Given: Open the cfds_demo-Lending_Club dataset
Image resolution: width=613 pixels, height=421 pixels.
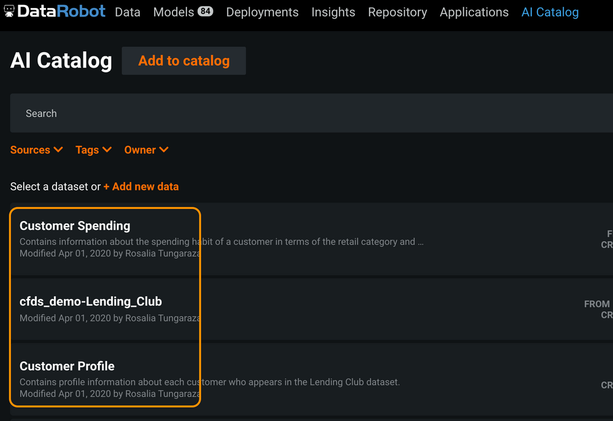Looking at the screenshot, I should 91,302.
